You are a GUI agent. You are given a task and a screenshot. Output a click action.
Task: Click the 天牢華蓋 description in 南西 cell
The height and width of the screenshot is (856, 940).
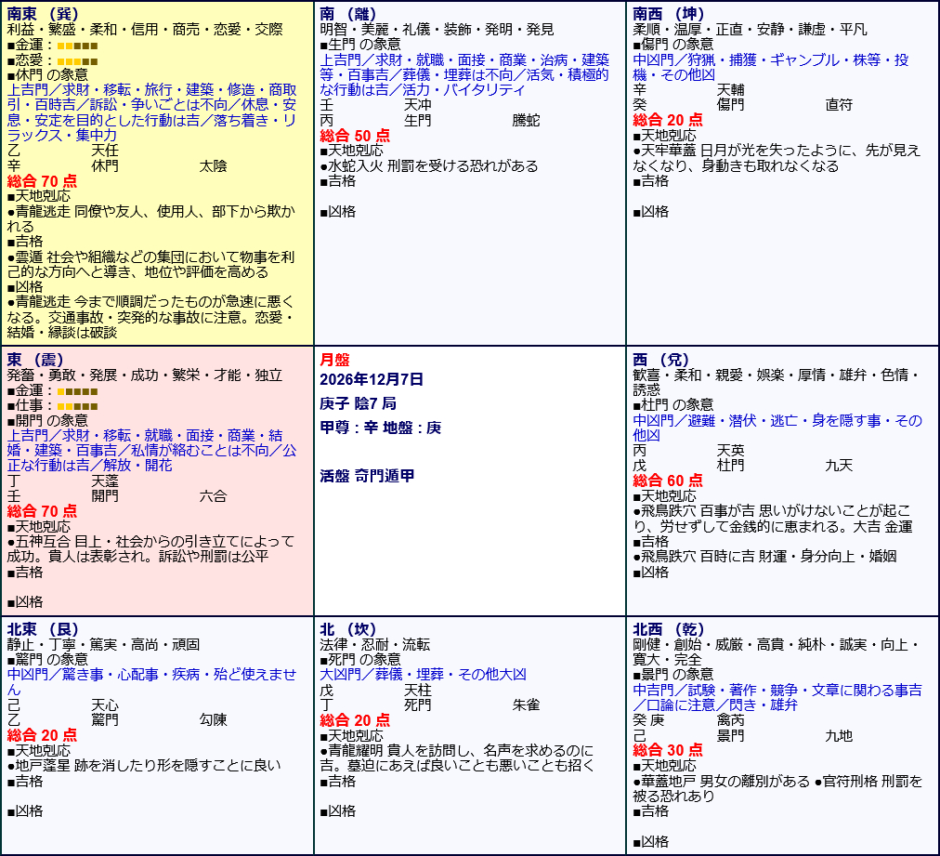(x=777, y=158)
